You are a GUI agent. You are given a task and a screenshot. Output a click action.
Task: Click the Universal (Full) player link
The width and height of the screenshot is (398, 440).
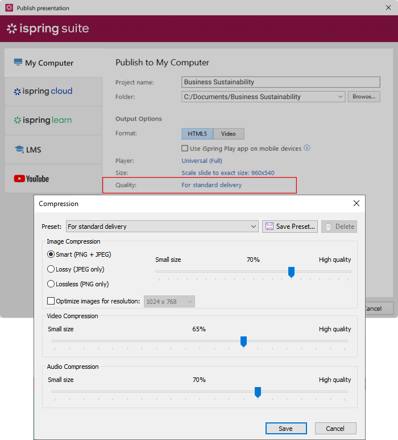(x=201, y=161)
